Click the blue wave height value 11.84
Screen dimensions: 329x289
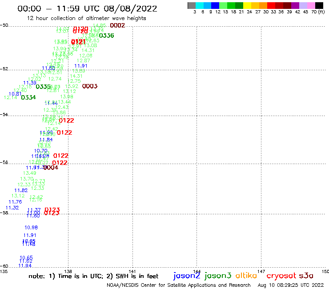pyautogui.click(x=46, y=140)
